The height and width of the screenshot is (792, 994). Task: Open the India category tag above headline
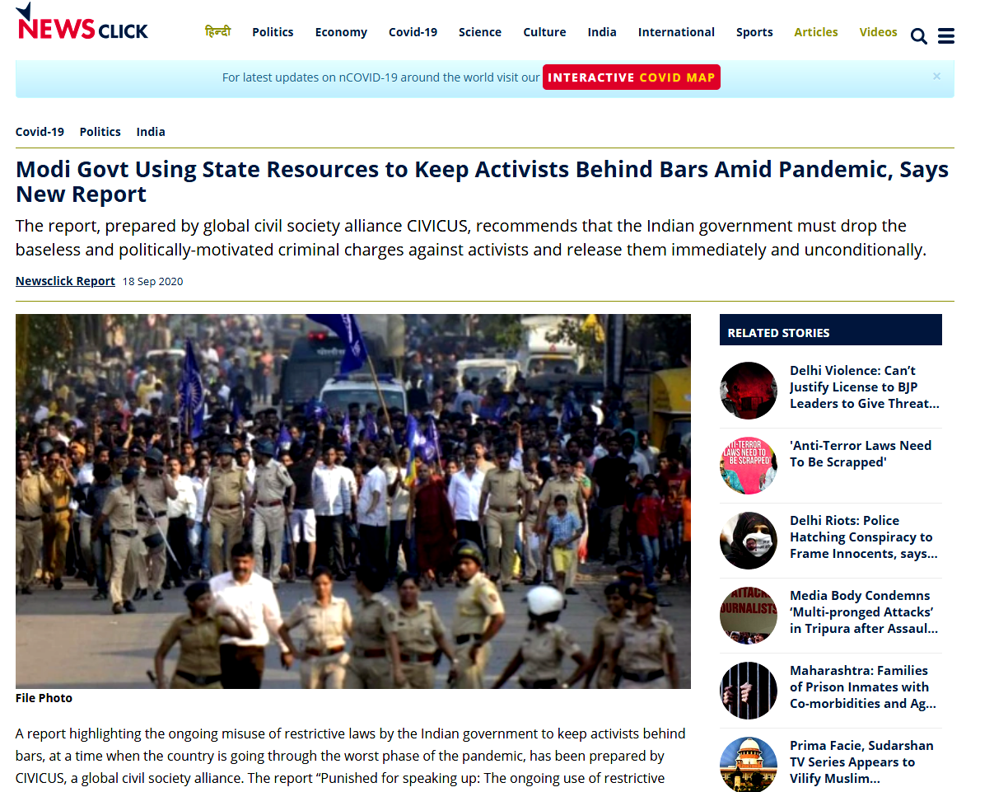[151, 132]
